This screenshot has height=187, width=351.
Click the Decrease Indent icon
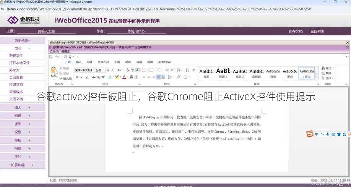tap(167, 70)
